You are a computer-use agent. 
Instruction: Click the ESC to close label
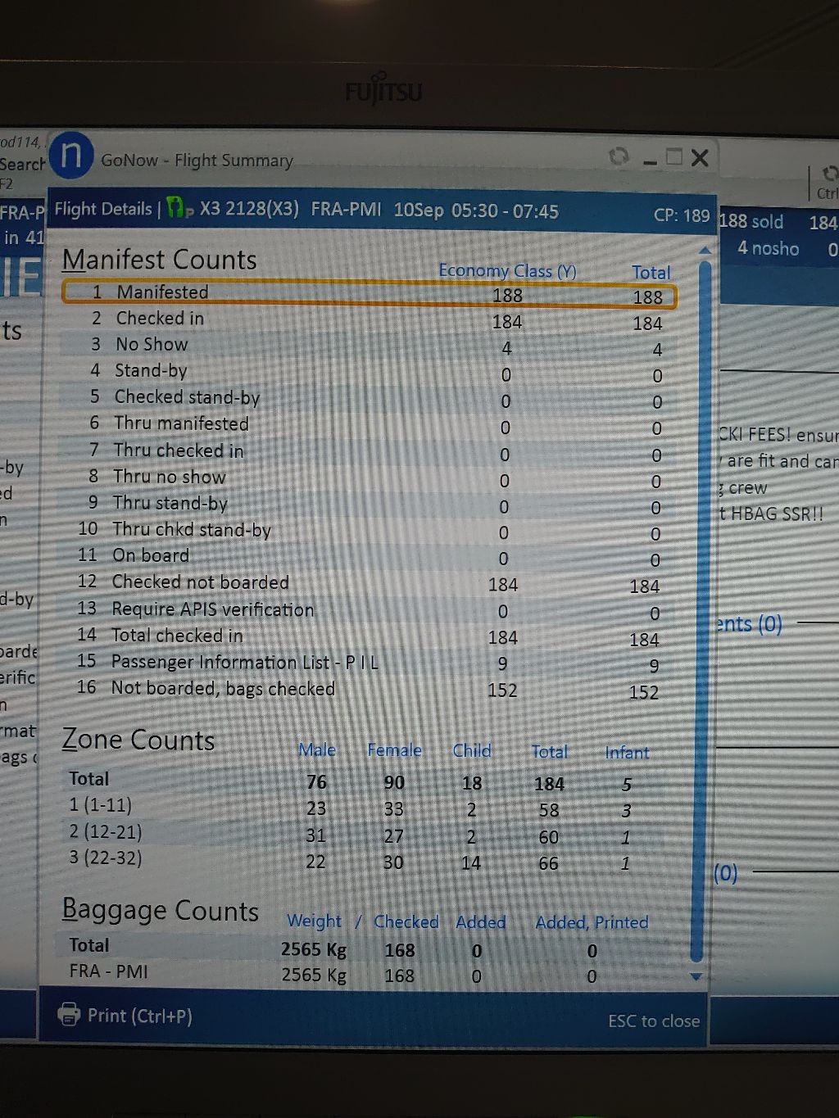(653, 1021)
